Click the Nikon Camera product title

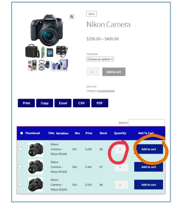pyautogui.click(x=108, y=24)
